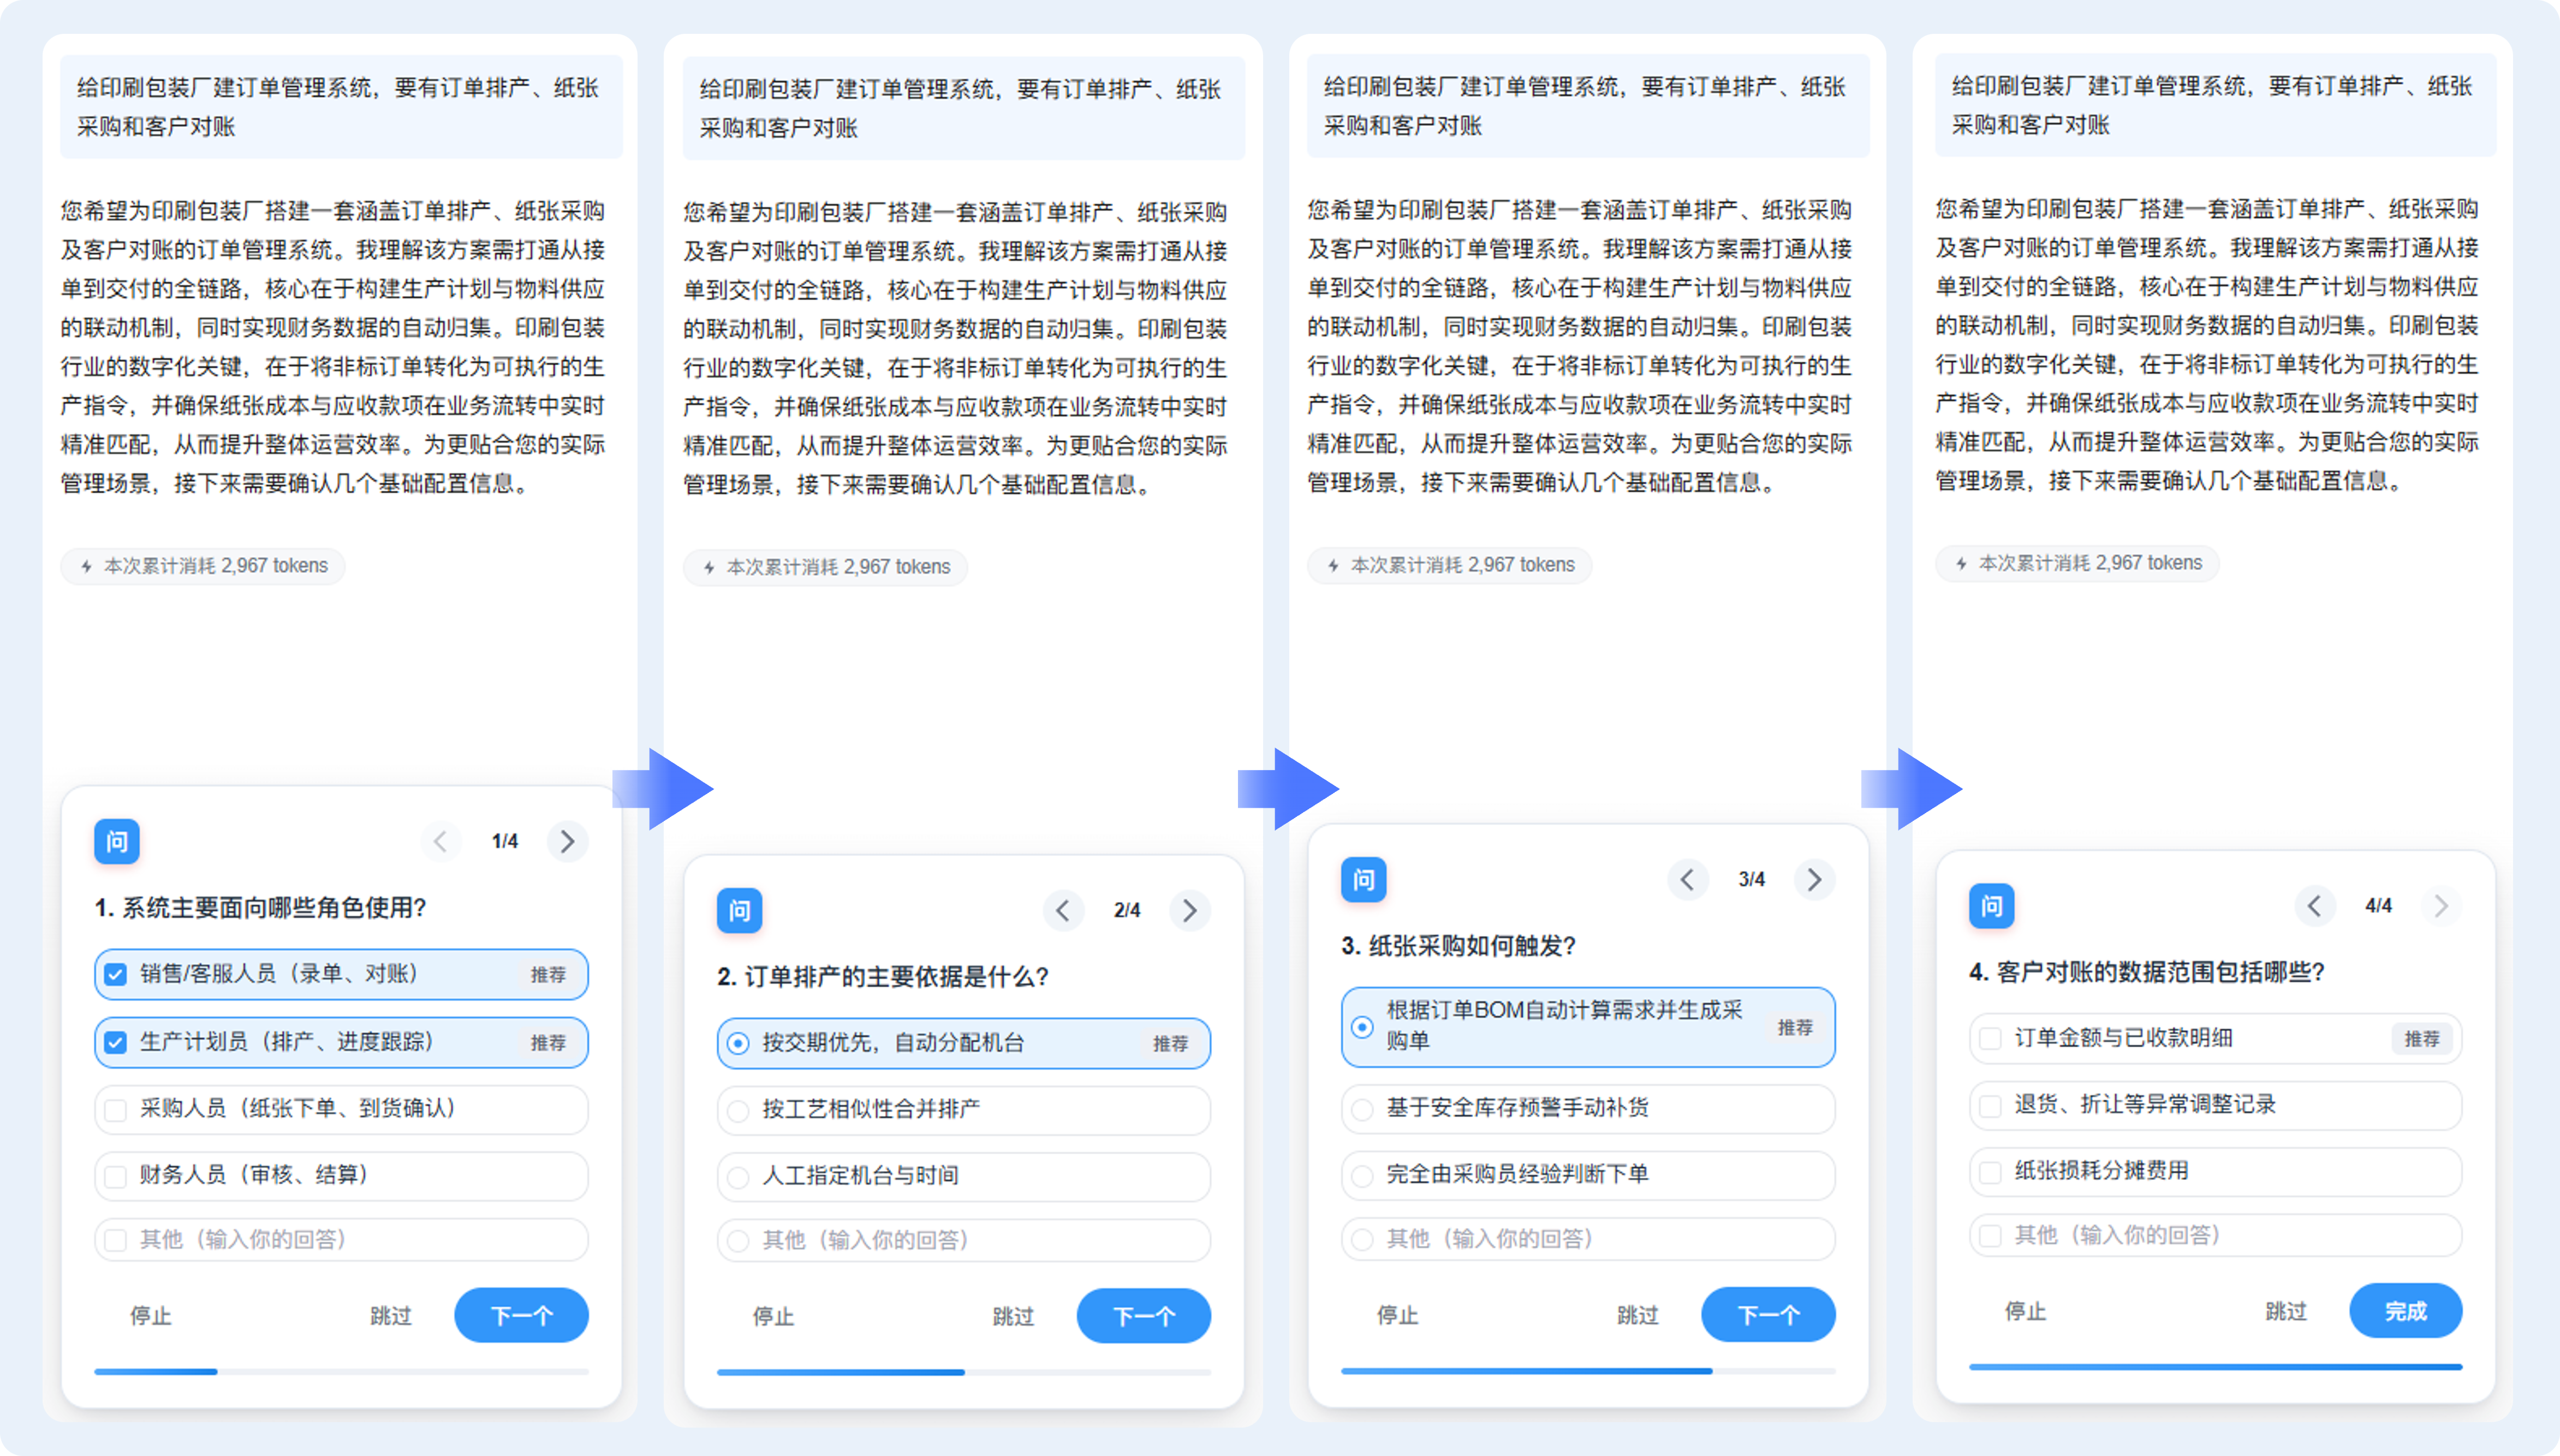Viewport: 2560px width, 1456px height.
Task: Check 纸张损耗分摊费用 option
Action: [2216, 1171]
